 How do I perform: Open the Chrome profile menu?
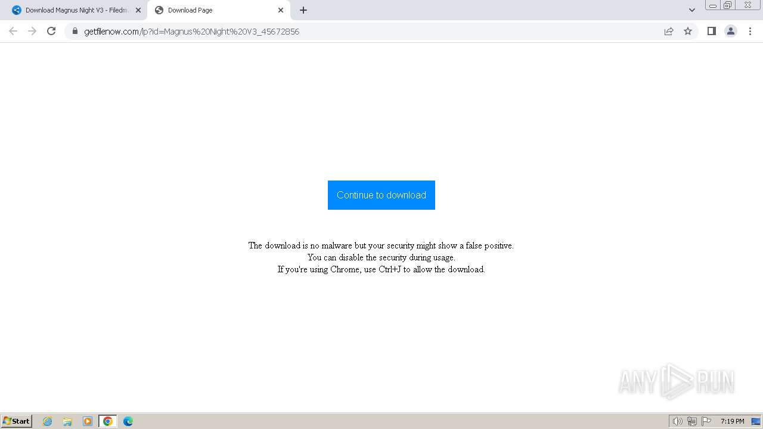tap(731, 31)
